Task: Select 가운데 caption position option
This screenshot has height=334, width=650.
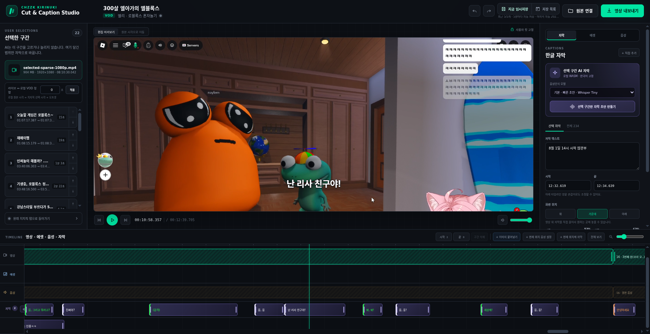Action: click(592, 214)
